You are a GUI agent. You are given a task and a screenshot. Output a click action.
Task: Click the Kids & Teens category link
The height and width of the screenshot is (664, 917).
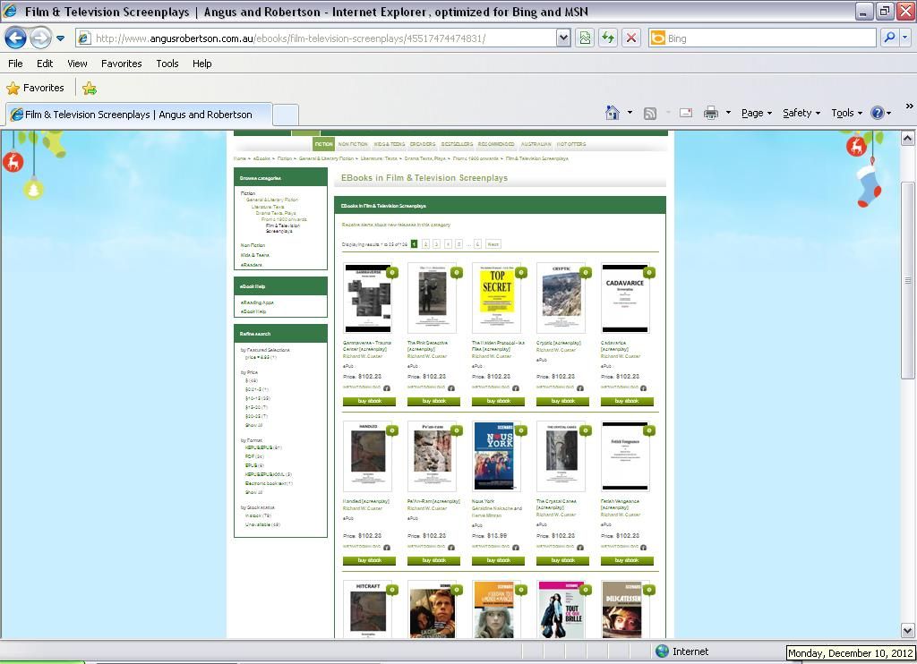point(255,255)
